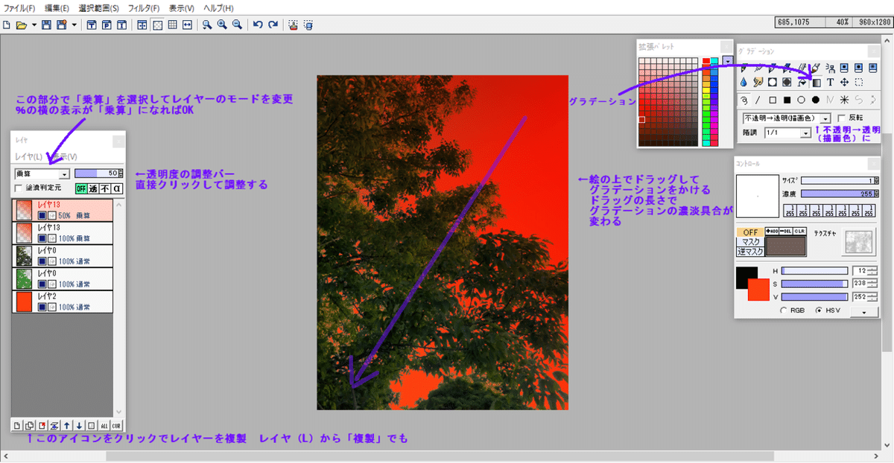Click the Save floppy disk icon
This screenshot has width=894, height=463.
tap(46, 25)
